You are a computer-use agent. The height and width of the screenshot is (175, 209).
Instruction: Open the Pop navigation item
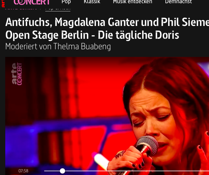coord(66,2)
